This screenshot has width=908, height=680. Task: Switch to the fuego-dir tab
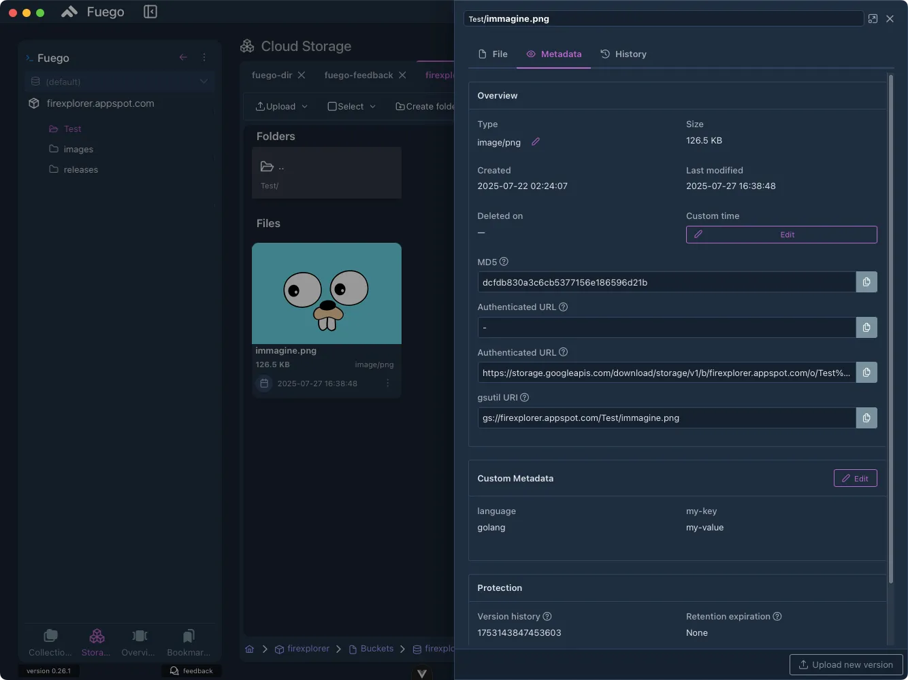(272, 75)
